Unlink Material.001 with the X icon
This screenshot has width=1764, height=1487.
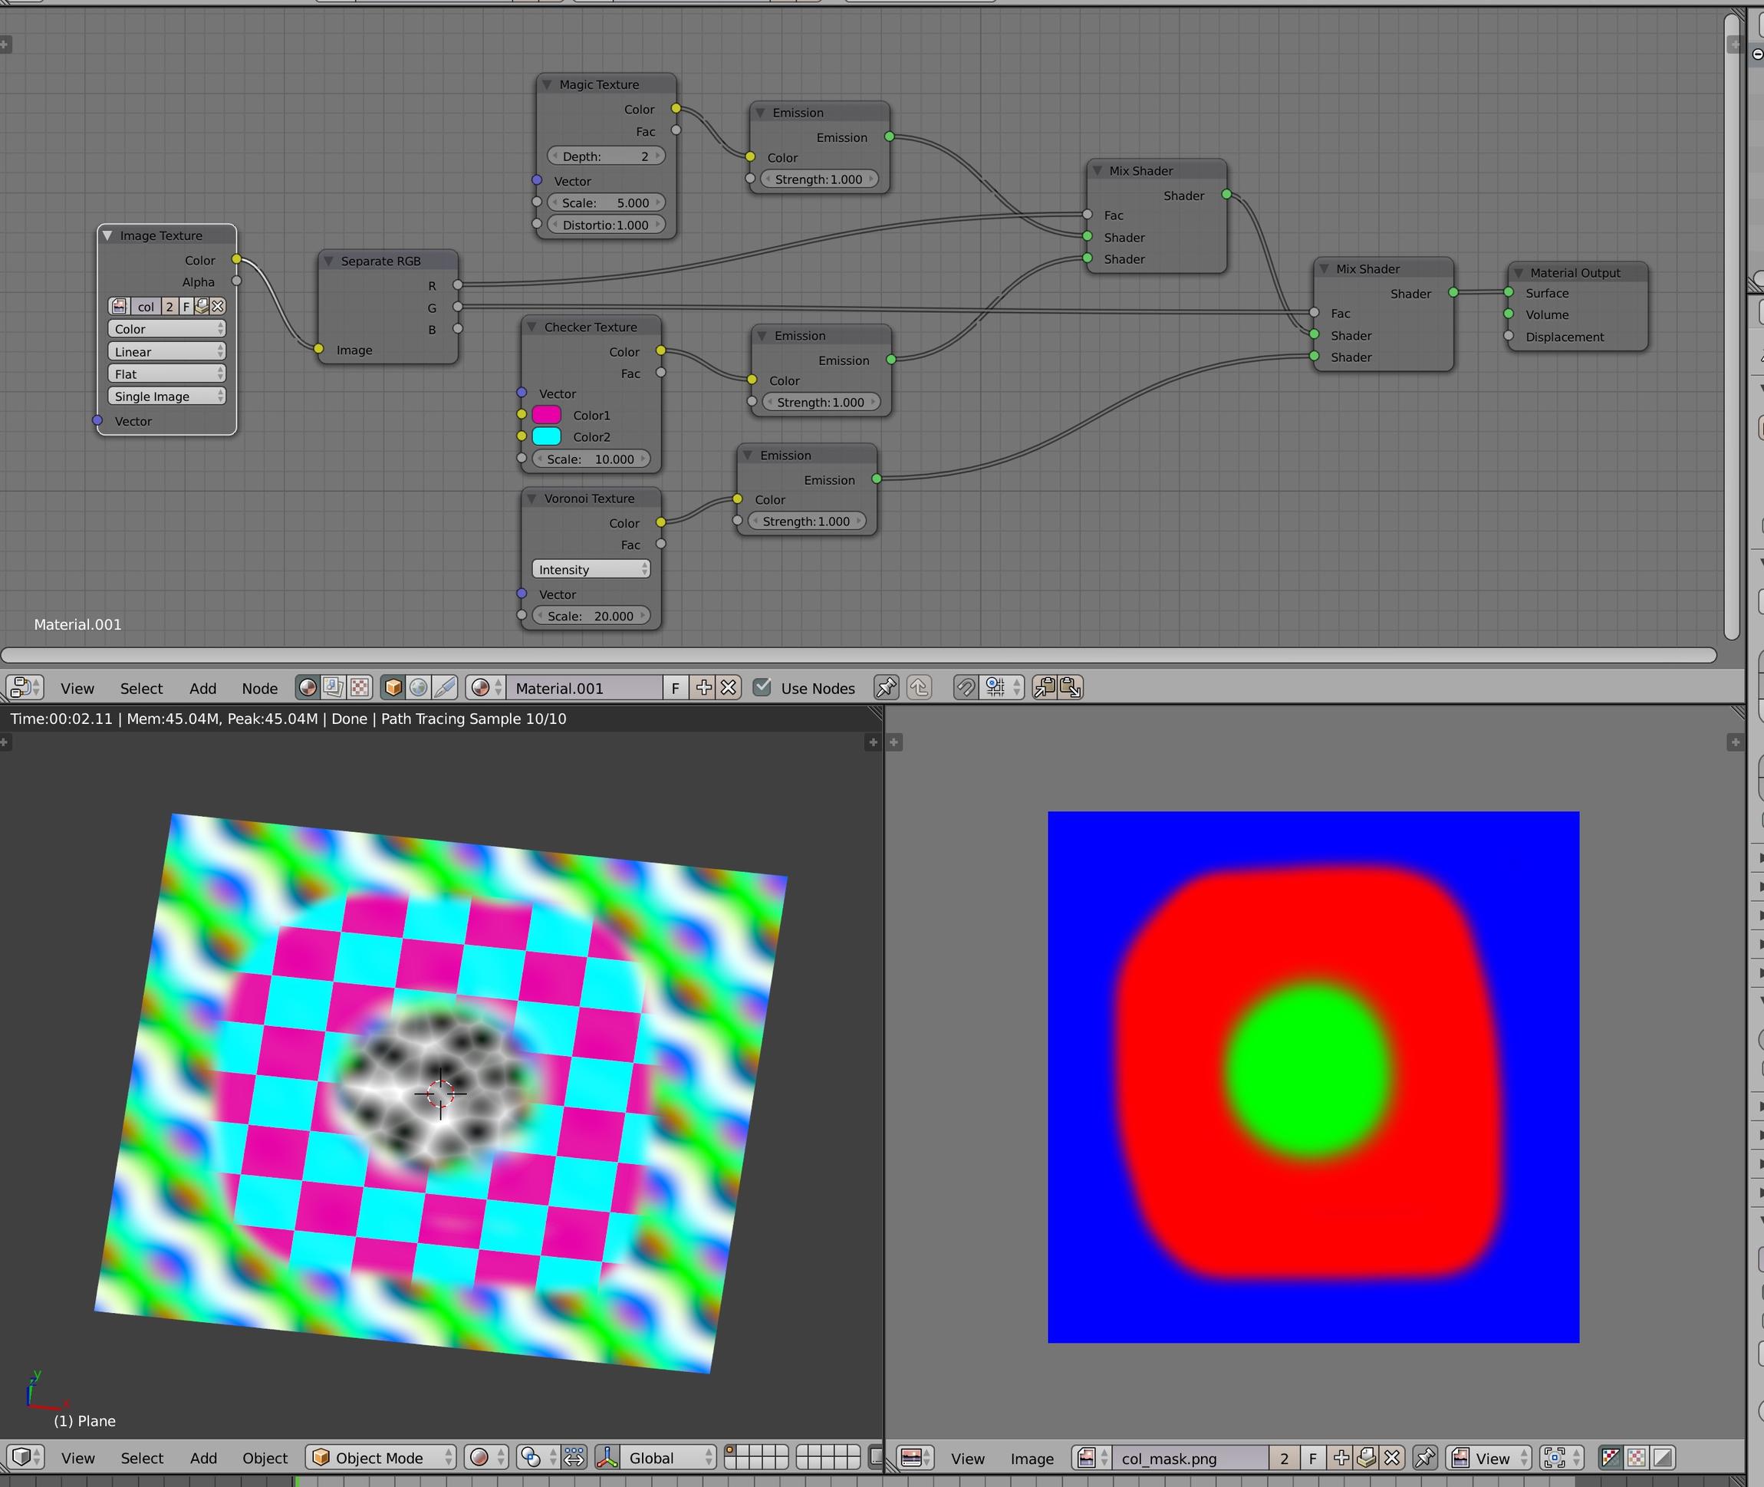tap(729, 688)
